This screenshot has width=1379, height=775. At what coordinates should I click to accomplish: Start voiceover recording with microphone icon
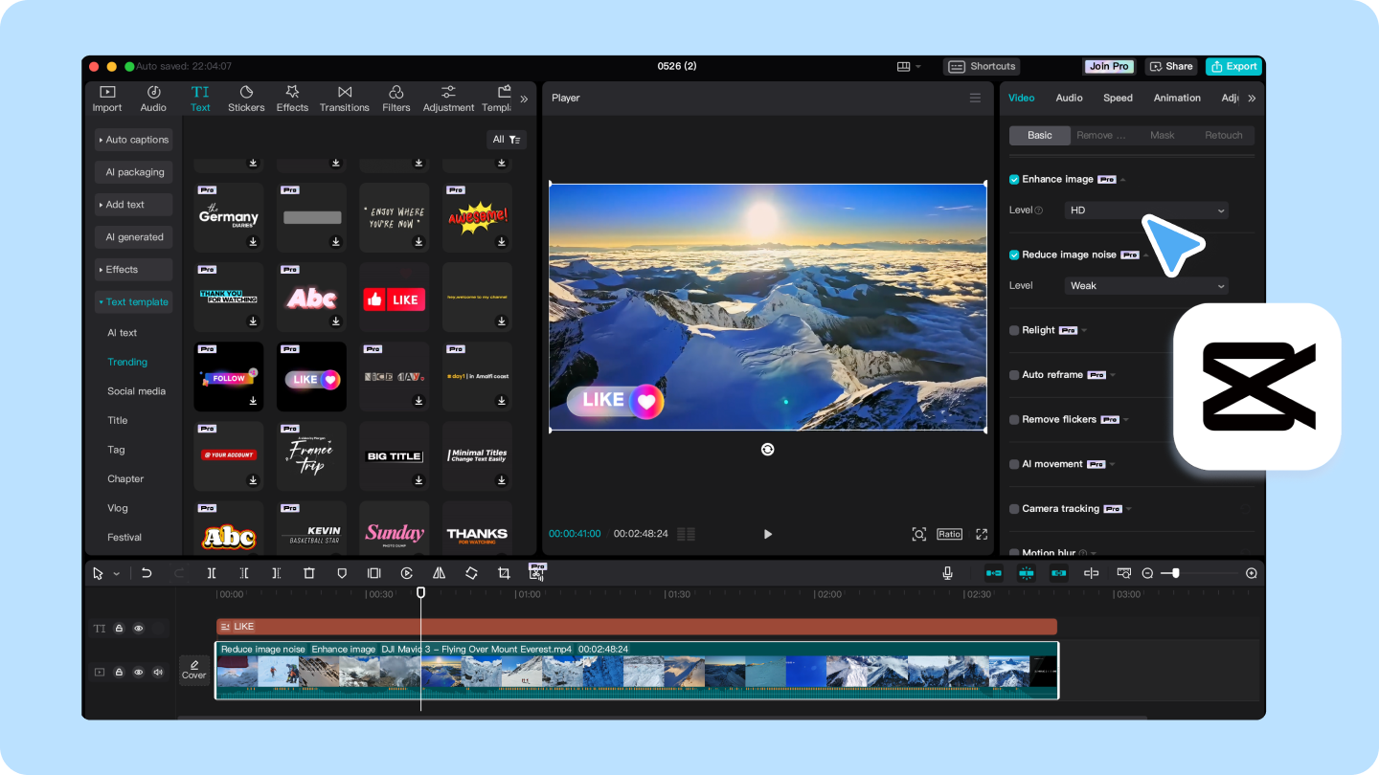click(947, 573)
